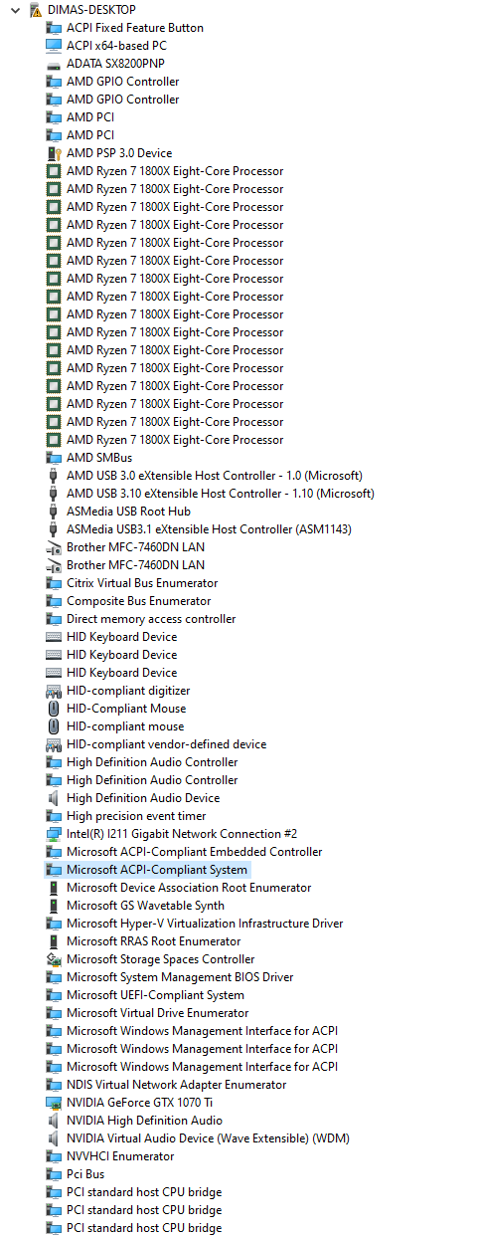Click the High precision event timer icon
Screen dimensions: 479x1238
[54, 816]
